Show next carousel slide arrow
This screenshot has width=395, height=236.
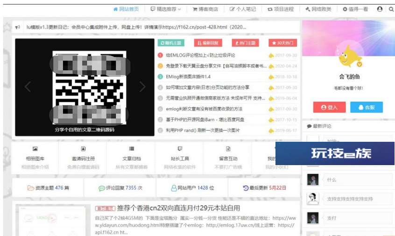142,87
